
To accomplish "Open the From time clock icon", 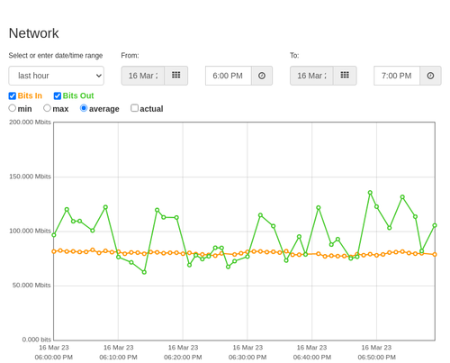I will pyautogui.click(x=262, y=76).
